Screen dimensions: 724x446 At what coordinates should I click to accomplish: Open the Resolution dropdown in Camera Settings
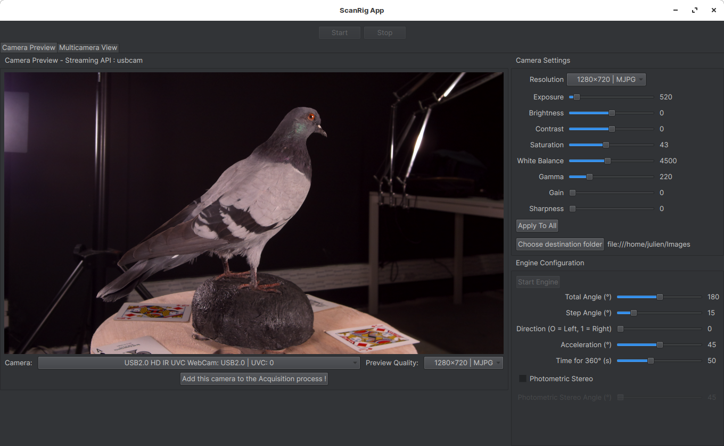click(606, 80)
